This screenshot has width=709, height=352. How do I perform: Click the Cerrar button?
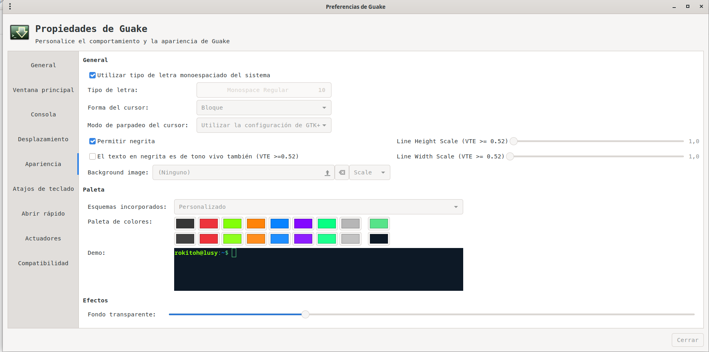point(687,340)
